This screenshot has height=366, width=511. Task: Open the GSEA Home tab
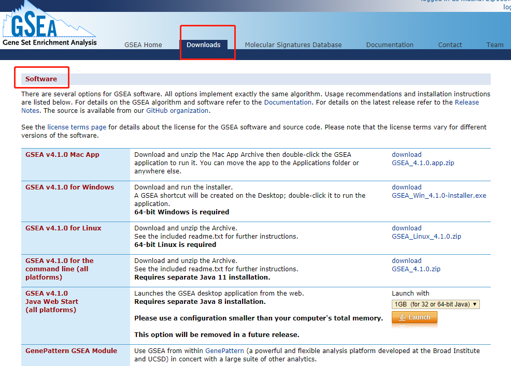point(143,45)
